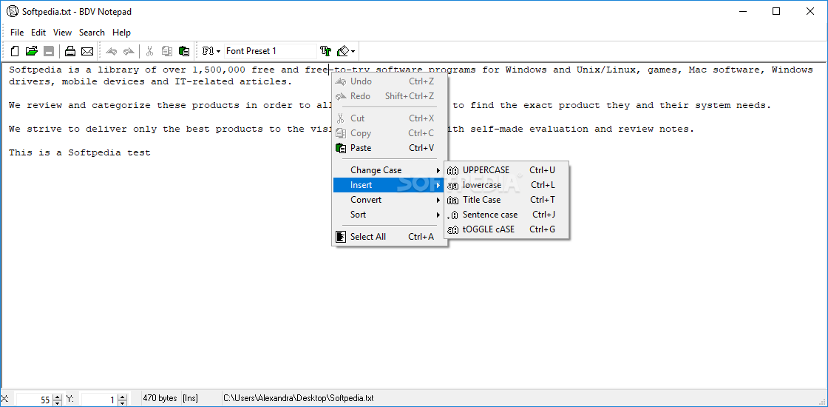Click the 470 bytes status entry
The height and width of the screenshot is (407, 828).
160,398
